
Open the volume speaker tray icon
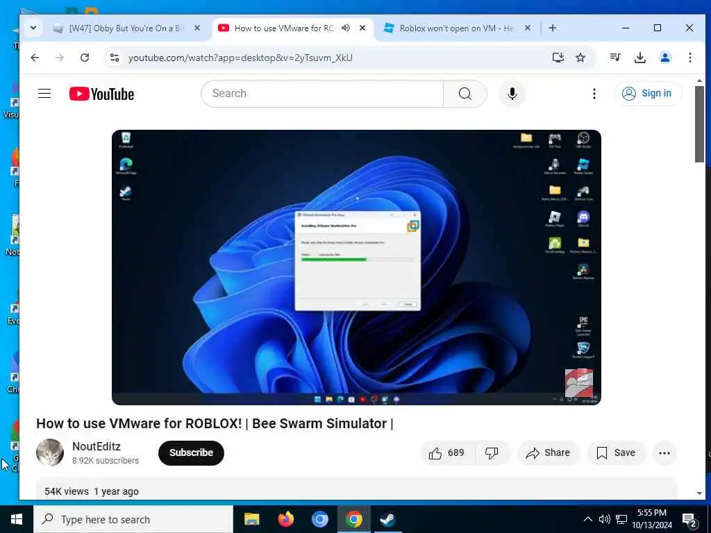[x=605, y=519]
